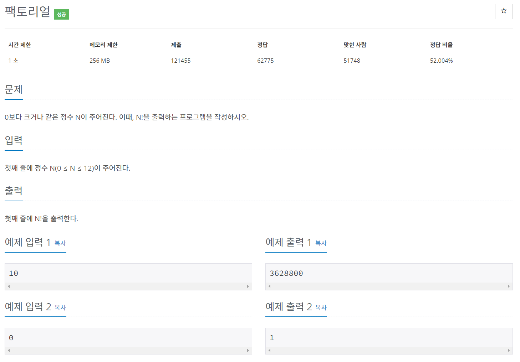Click the 팩토리얼 problem title

[x=27, y=11]
